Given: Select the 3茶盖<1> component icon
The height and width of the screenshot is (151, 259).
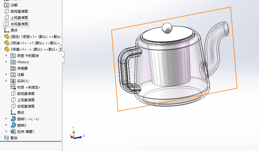Looking at the screenshot, I should tap(7, 49).
